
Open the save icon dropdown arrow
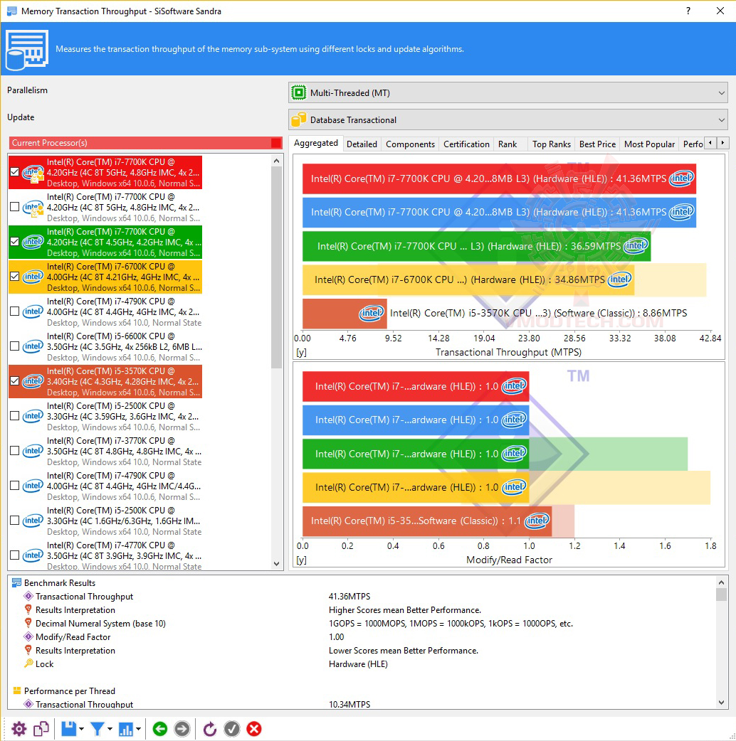click(82, 729)
